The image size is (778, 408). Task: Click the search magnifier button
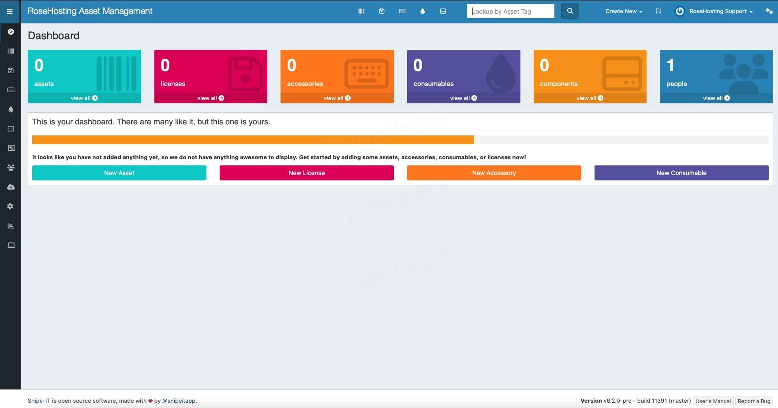click(x=570, y=11)
